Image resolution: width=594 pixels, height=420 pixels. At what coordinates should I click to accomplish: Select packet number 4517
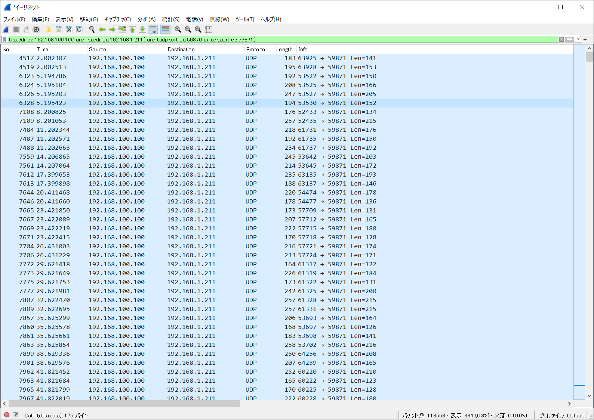287,58
